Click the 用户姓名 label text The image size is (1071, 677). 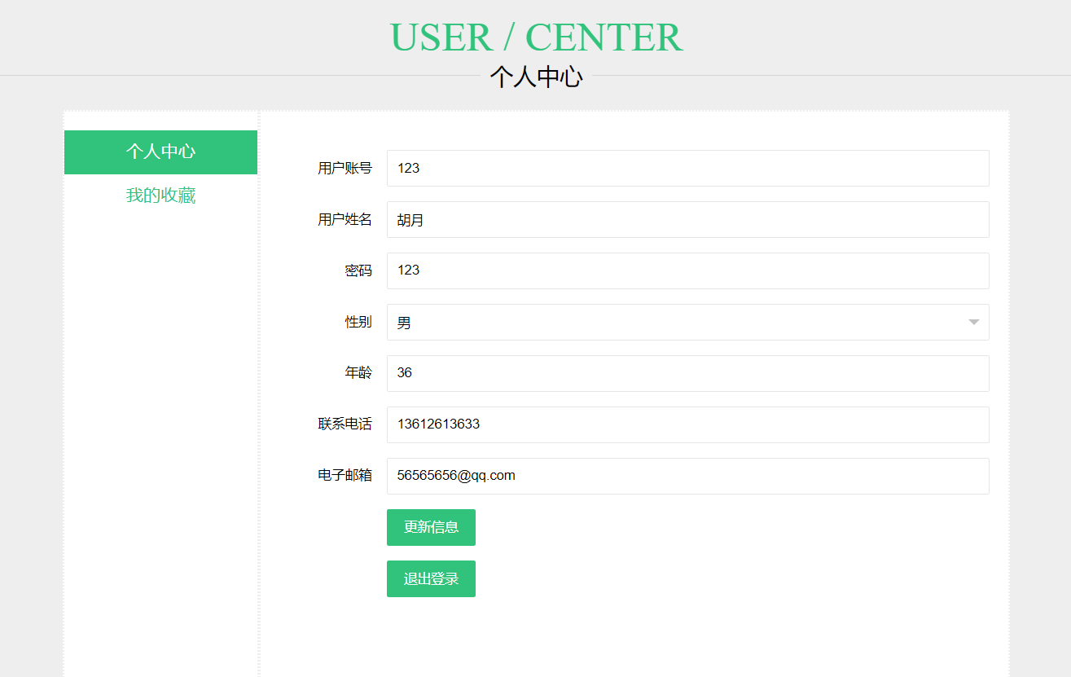[x=345, y=220]
